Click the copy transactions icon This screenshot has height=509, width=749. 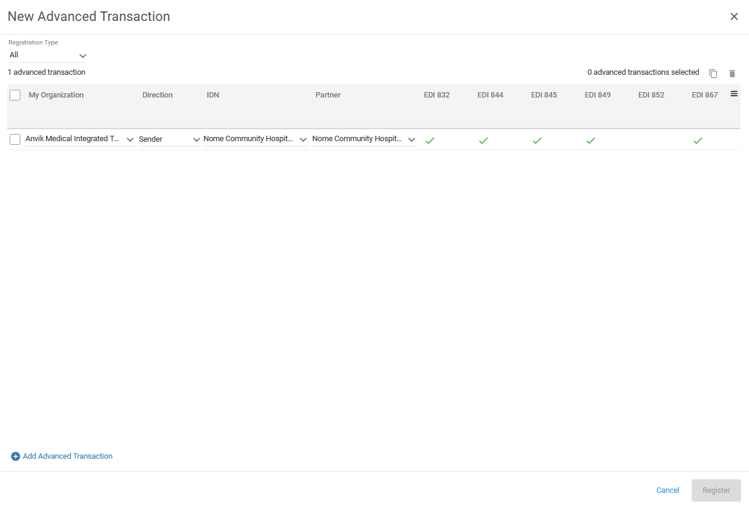pyautogui.click(x=713, y=73)
